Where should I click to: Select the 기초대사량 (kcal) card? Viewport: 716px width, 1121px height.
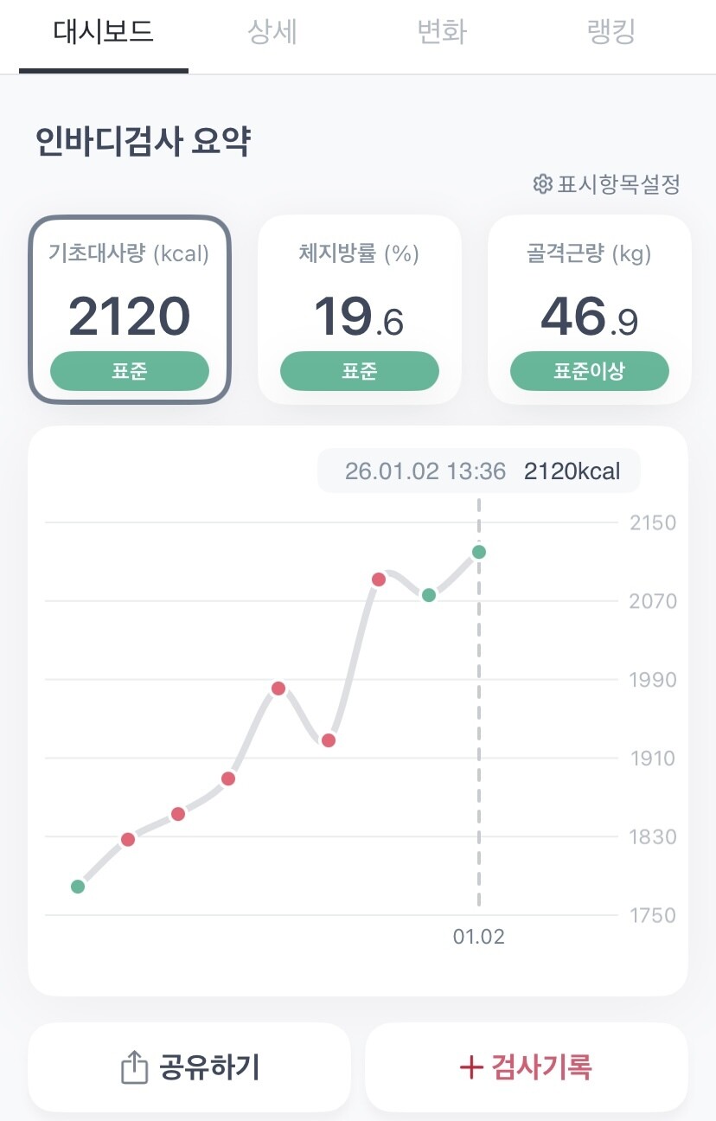(x=130, y=310)
